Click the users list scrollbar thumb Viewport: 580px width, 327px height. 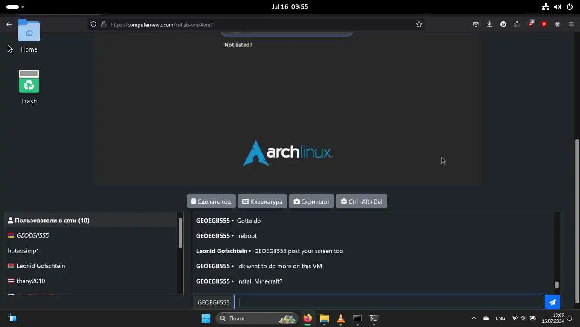click(180, 233)
